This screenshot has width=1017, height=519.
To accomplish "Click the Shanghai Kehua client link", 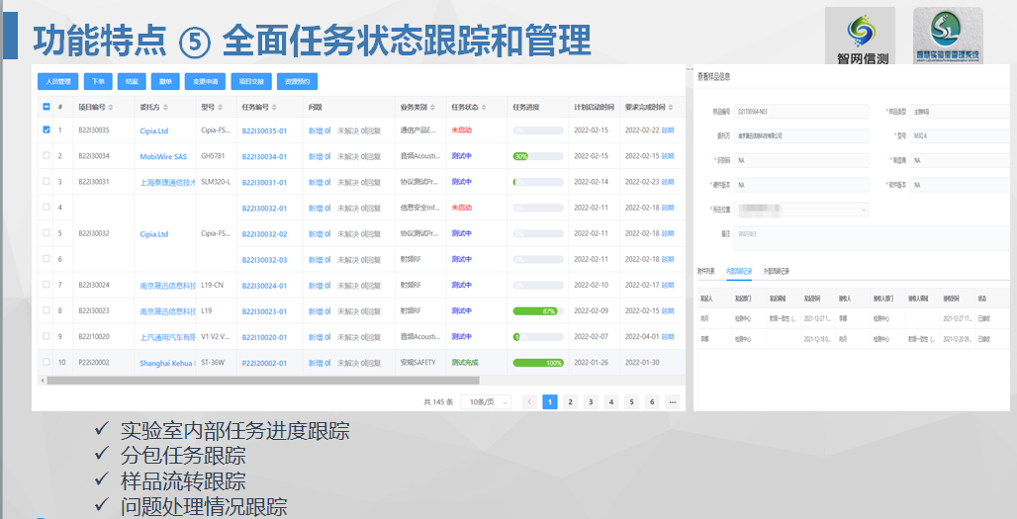I will [x=167, y=364].
